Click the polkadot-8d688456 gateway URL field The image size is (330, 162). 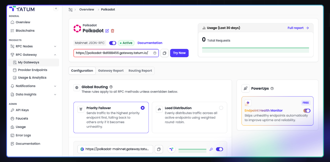click(x=116, y=53)
